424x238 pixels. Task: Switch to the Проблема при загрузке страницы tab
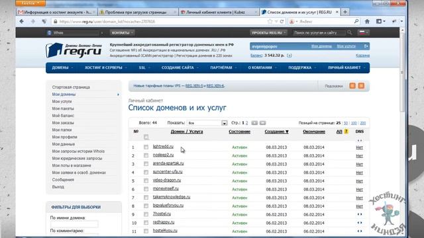click(x=138, y=12)
